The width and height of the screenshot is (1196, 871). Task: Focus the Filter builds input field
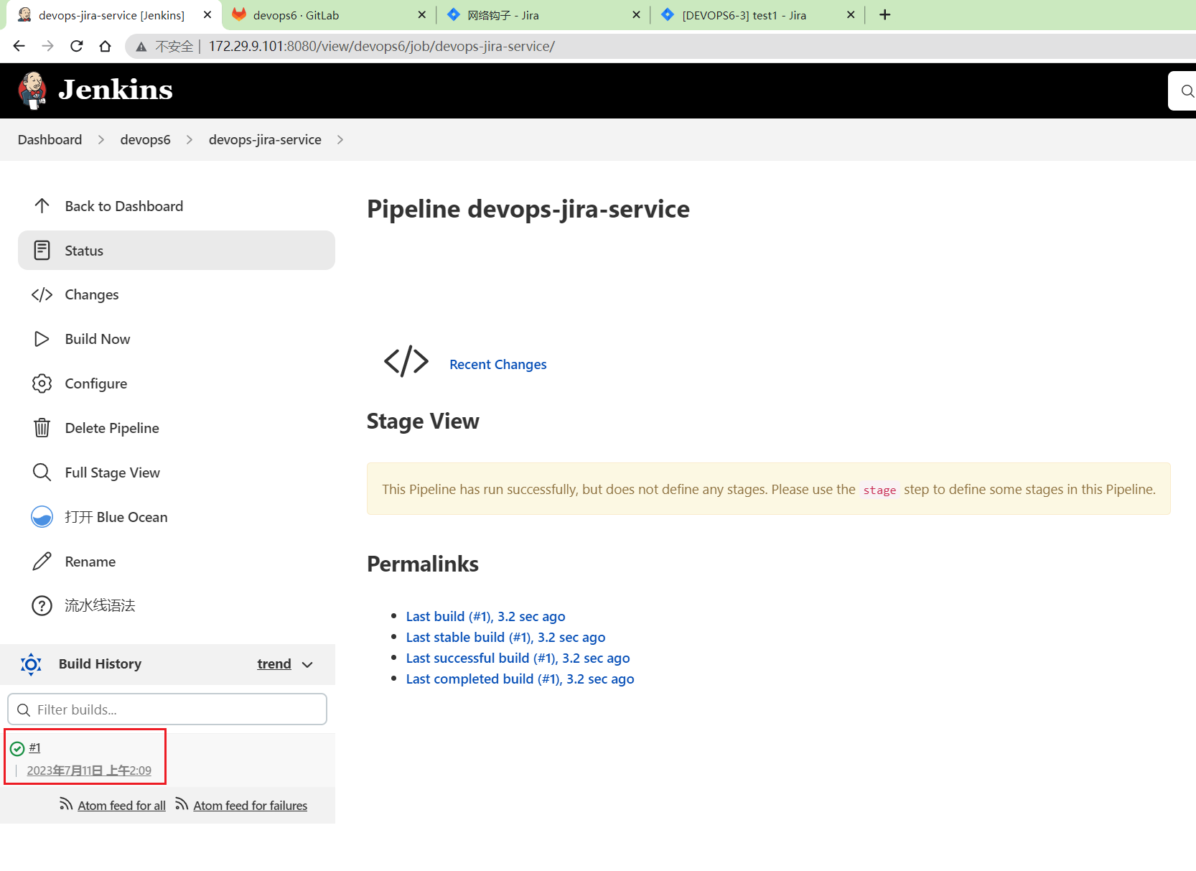(x=167, y=709)
